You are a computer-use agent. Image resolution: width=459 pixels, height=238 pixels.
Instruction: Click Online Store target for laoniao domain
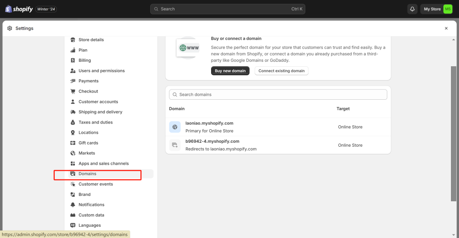click(350, 127)
